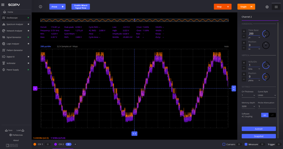
Task: Open Cursors settings menu icon
Action: click(239, 144)
